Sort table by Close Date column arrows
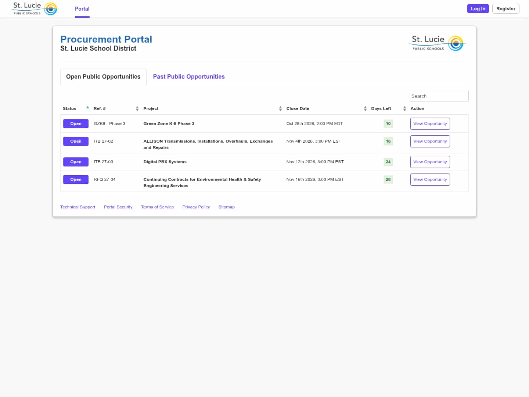This screenshot has width=529, height=397. (365, 108)
